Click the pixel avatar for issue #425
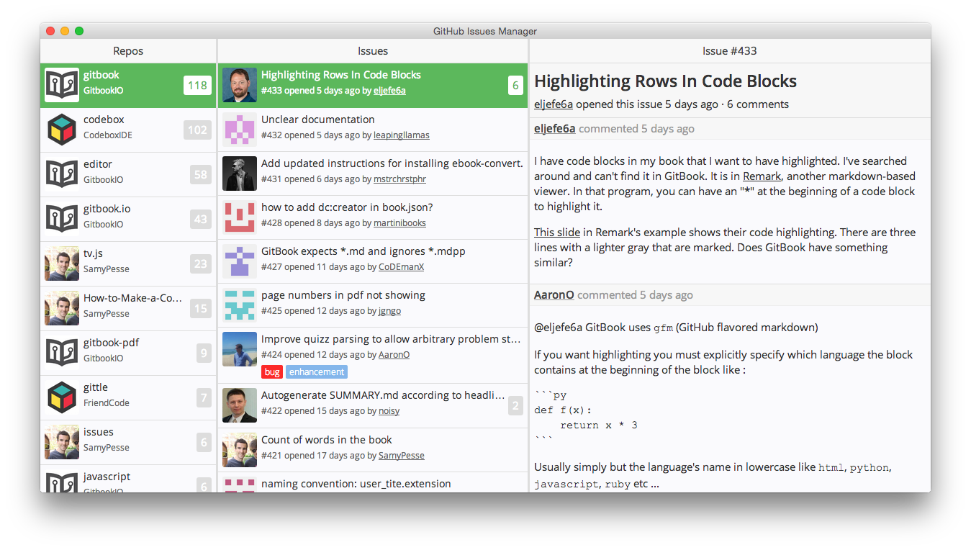 (x=240, y=306)
